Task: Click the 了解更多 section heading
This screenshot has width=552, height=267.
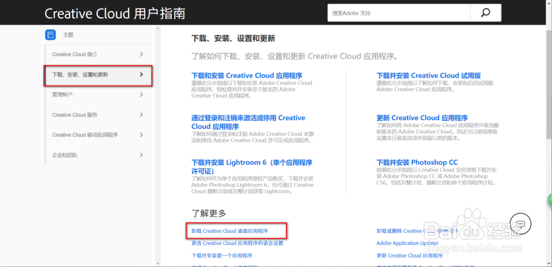Action: (x=209, y=213)
